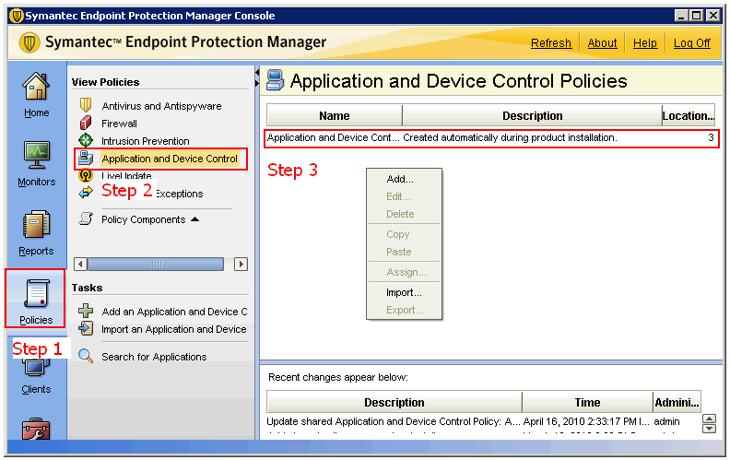Sort policies by Name column header
Viewport: 730px width, 460px height.
[335, 115]
